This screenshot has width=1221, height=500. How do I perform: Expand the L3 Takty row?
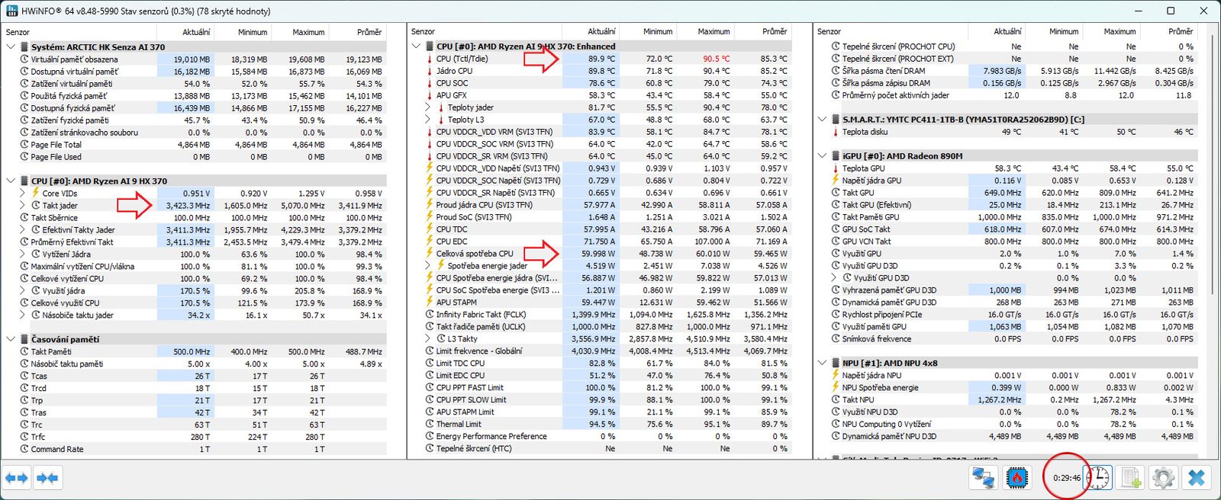click(x=427, y=339)
